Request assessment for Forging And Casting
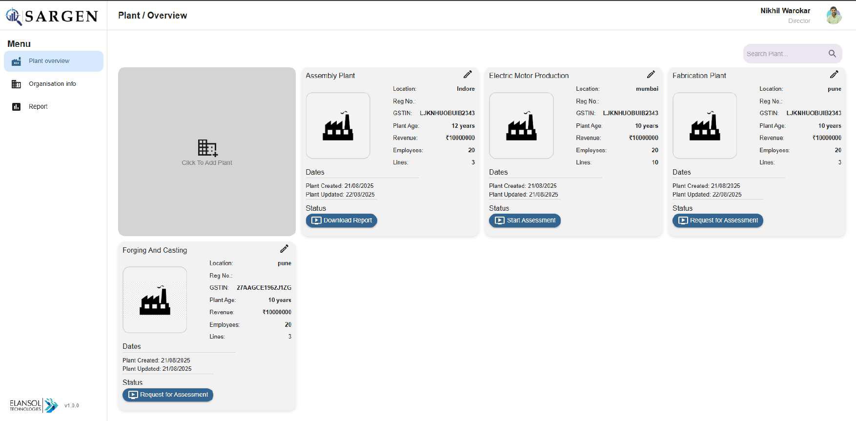 click(167, 395)
